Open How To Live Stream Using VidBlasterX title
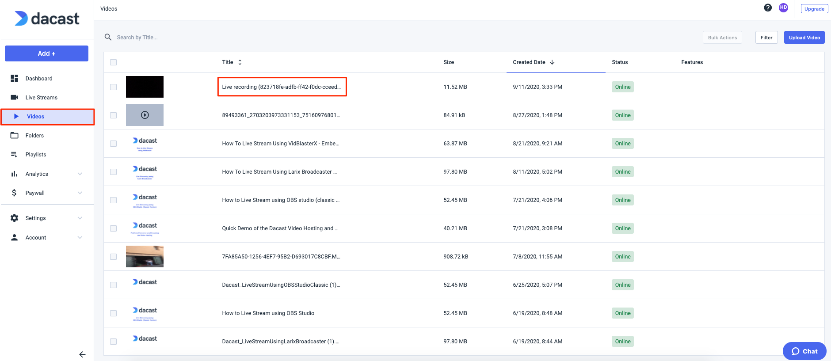The height and width of the screenshot is (361, 831). [x=281, y=144]
